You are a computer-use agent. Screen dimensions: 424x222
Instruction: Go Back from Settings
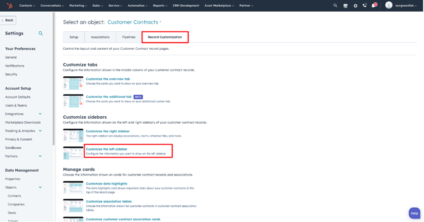pos(8,20)
